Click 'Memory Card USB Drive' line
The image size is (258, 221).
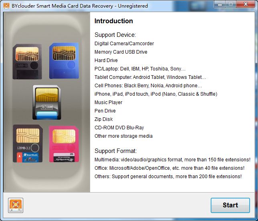[121, 52]
